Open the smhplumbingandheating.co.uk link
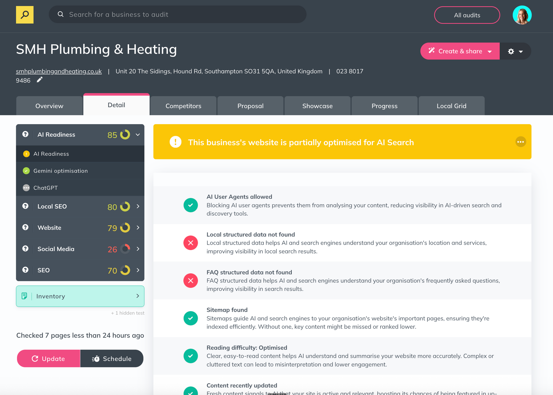This screenshot has width=553, height=395. pyautogui.click(x=58, y=71)
